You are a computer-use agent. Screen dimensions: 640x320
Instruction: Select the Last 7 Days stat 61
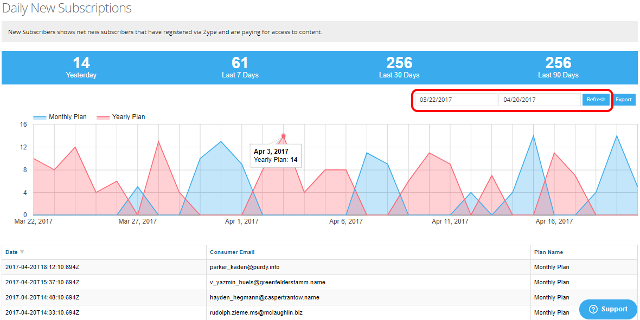(x=240, y=68)
